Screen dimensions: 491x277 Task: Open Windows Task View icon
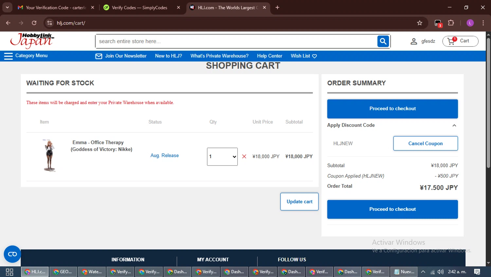tap(9, 272)
